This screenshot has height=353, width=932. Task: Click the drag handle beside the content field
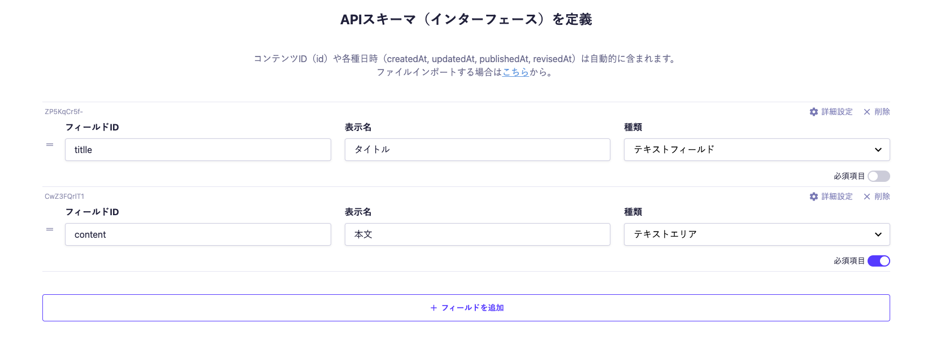point(50,229)
